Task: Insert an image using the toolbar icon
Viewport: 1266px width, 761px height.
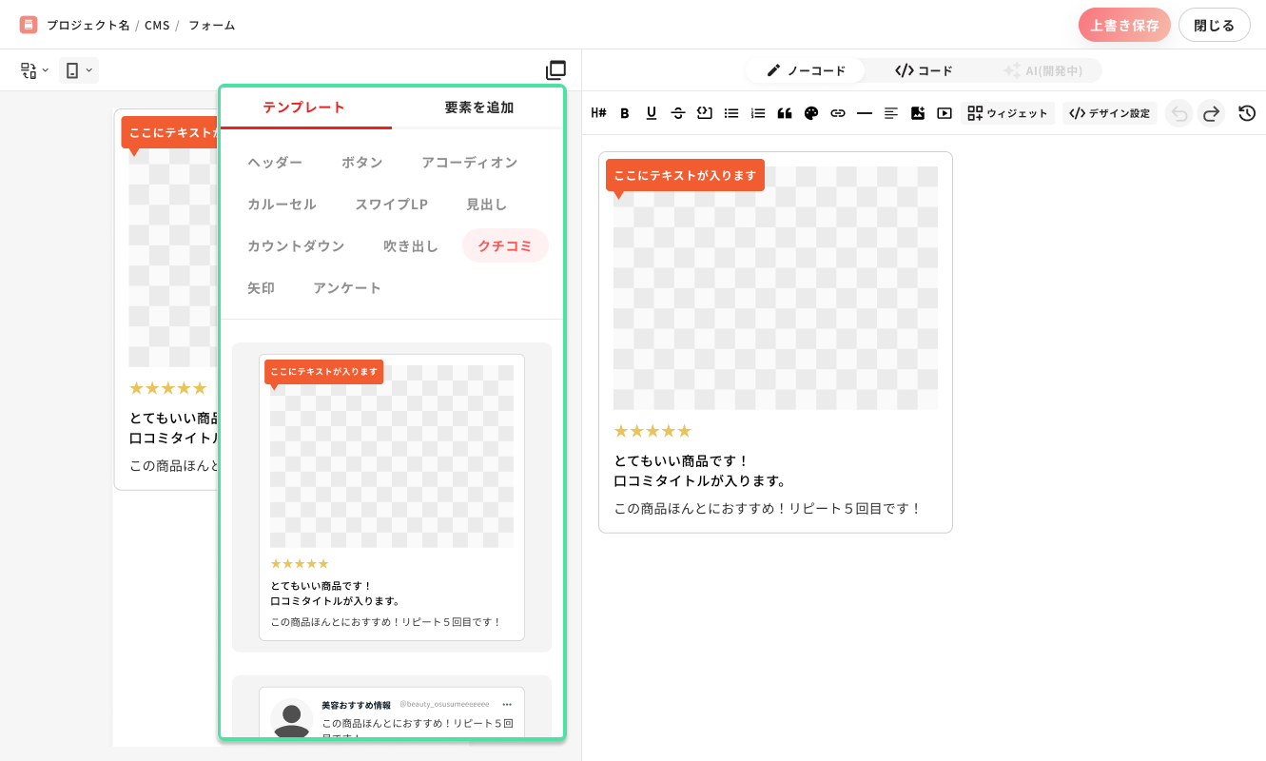Action: pyautogui.click(x=918, y=113)
